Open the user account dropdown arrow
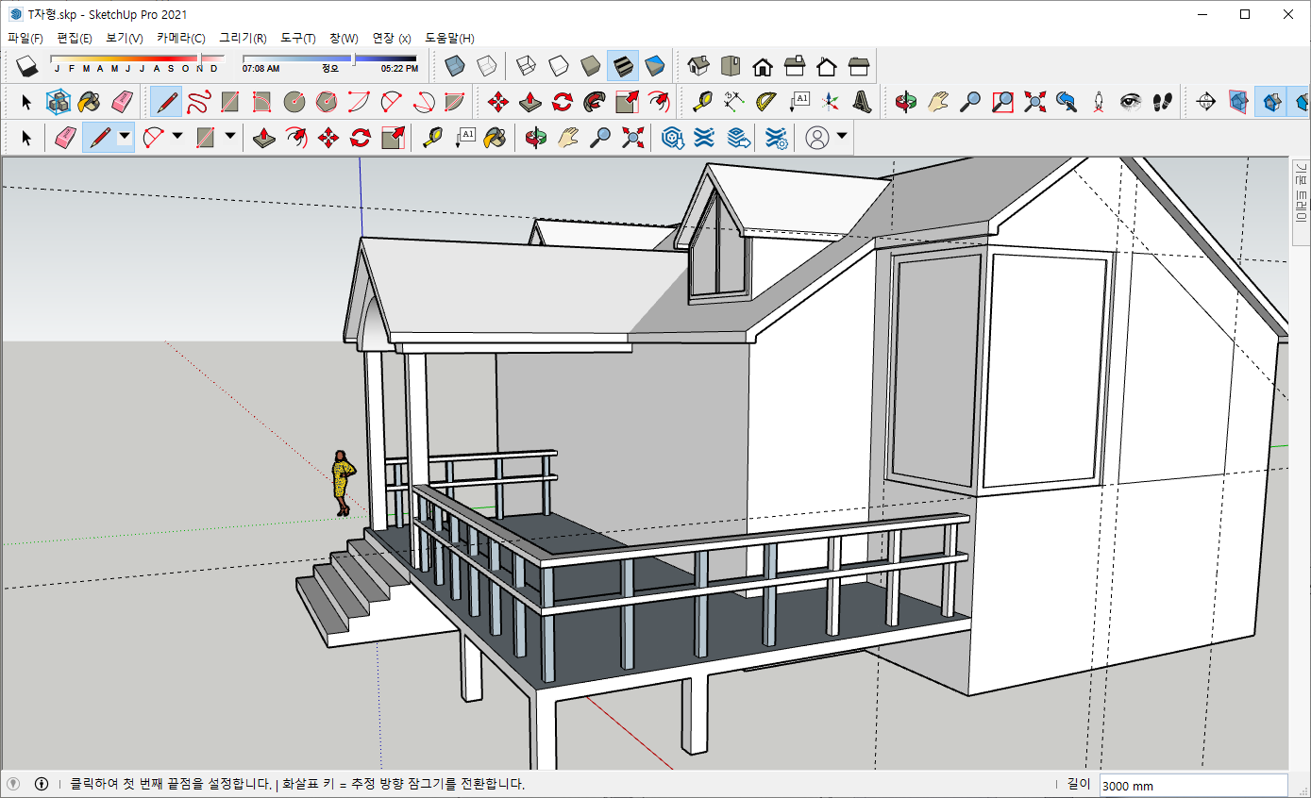 click(x=842, y=138)
